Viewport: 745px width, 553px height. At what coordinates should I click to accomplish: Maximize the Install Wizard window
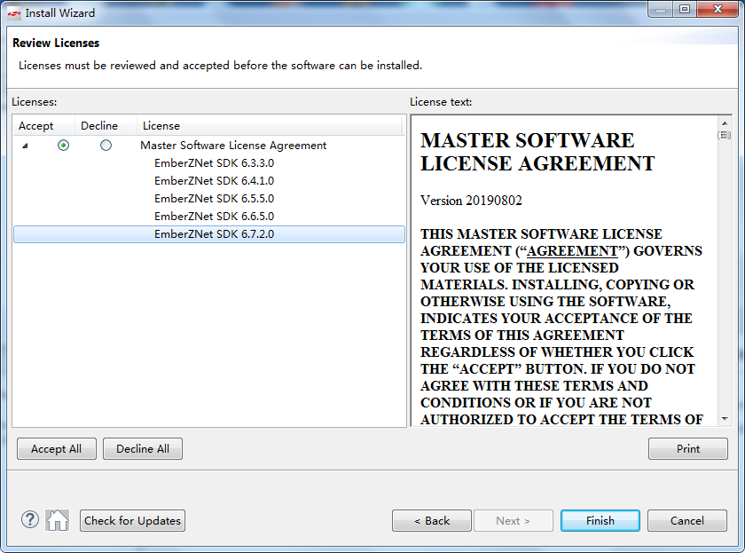click(x=684, y=10)
